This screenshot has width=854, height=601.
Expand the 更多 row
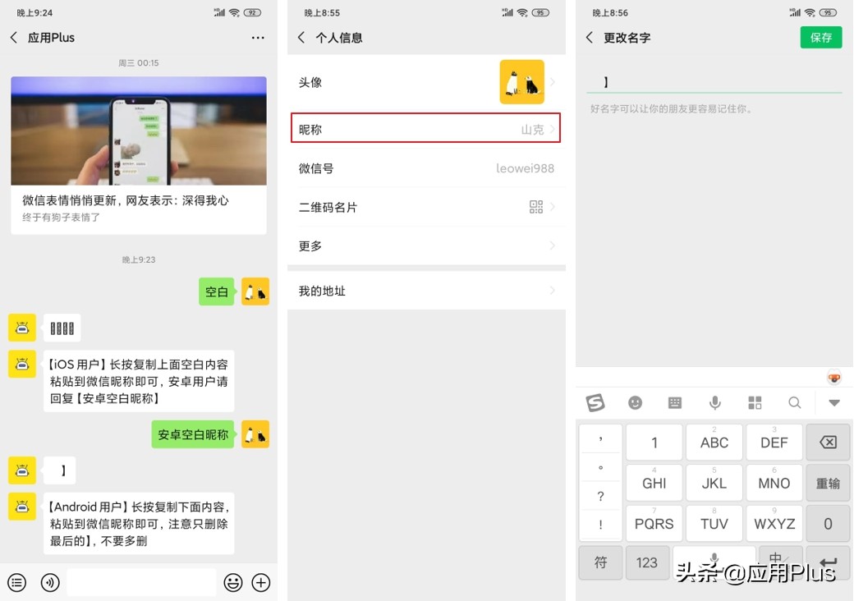tap(426, 245)
